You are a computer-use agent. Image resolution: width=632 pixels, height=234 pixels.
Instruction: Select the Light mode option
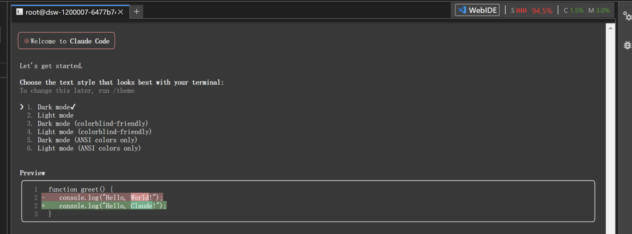coord(55,116)
